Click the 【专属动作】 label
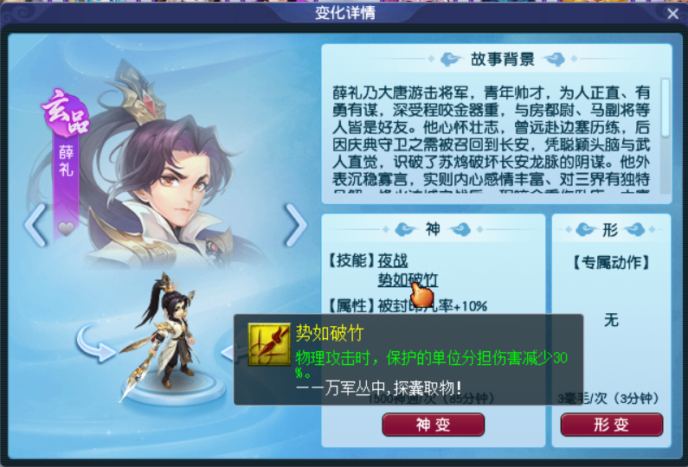Screen dimensions: 688x467 click(x=611, y=262)
